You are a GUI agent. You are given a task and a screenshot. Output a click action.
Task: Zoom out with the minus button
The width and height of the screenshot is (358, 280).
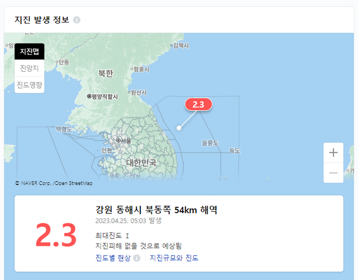[x=333, y=173]
